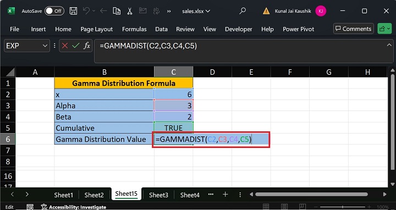Click the horizontal scrollbar right arrow

pos(384,195)
